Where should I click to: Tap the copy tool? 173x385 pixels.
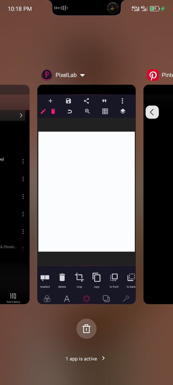click(x=96, y=280)
